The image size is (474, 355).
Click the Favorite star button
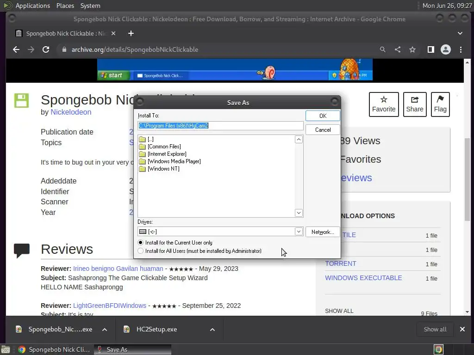[x=384, y=104]
